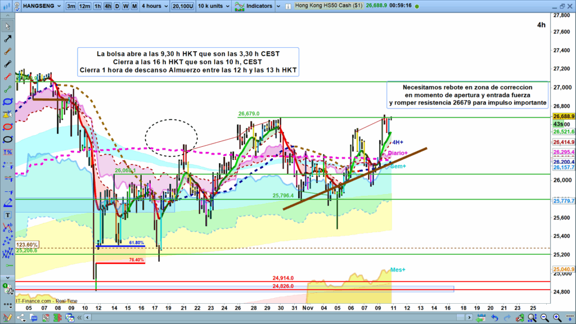576x324 pixels.
Task: Toggle the D daily timeframe
Action: 117,6
